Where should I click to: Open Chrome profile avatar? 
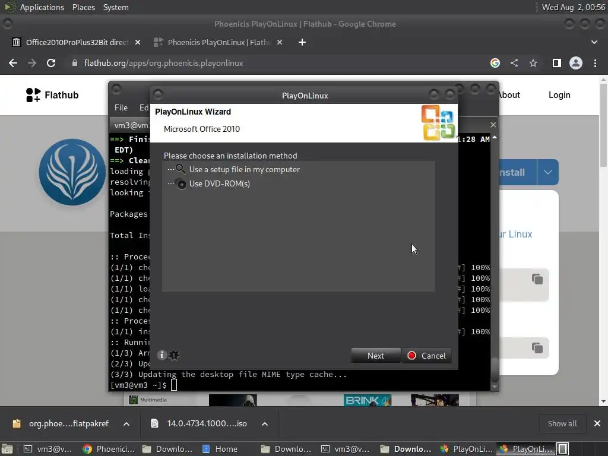576,63
